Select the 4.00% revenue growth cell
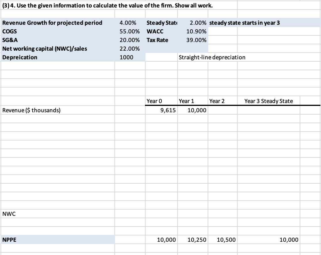 [130, 22]
